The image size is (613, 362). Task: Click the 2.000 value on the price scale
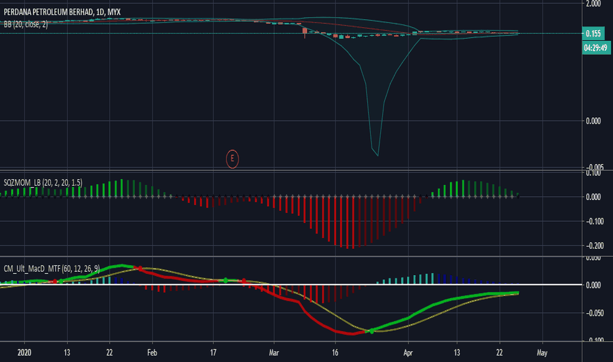click(593, 4)
